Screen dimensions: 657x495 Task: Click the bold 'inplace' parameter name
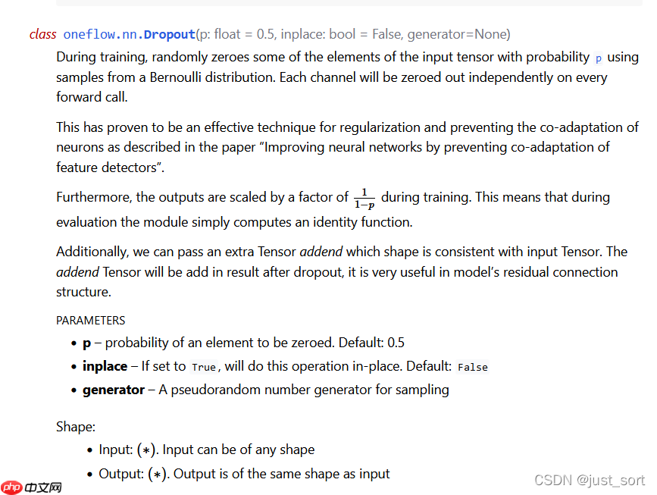(105, 366)
